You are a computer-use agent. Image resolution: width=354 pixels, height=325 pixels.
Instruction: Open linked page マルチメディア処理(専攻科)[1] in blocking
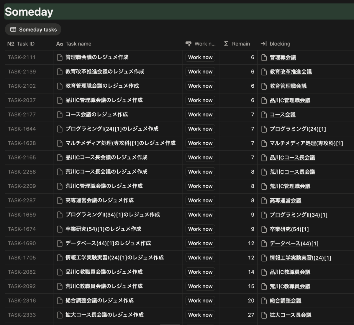point(306,143)
